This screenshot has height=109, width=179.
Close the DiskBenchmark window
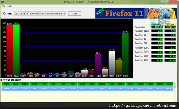(173, 1)
